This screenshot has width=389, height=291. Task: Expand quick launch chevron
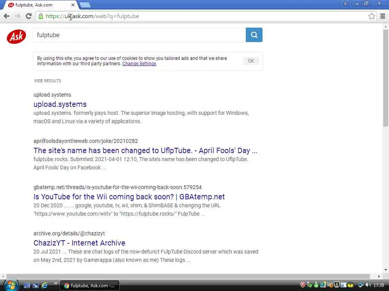(55, 283)
